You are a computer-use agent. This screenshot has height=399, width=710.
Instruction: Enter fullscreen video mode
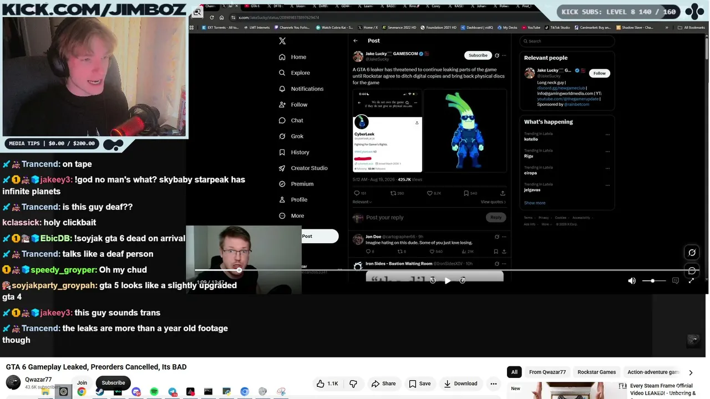click(x=691, y=281)
